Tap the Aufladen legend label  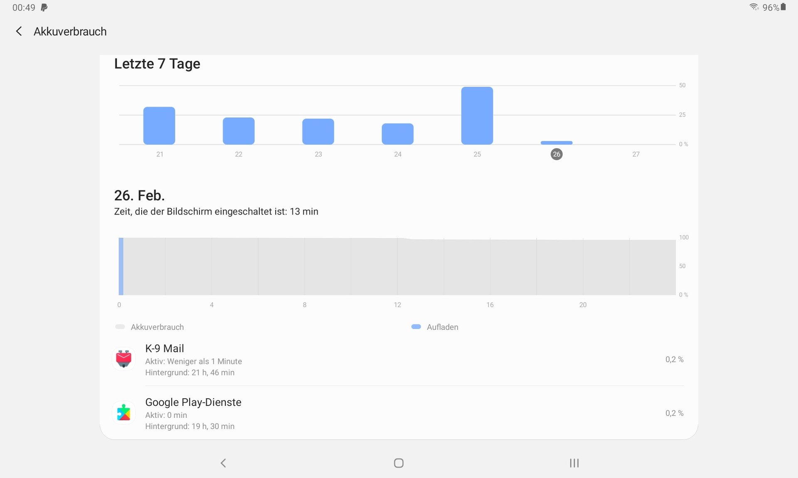click(x=442, y=327)
